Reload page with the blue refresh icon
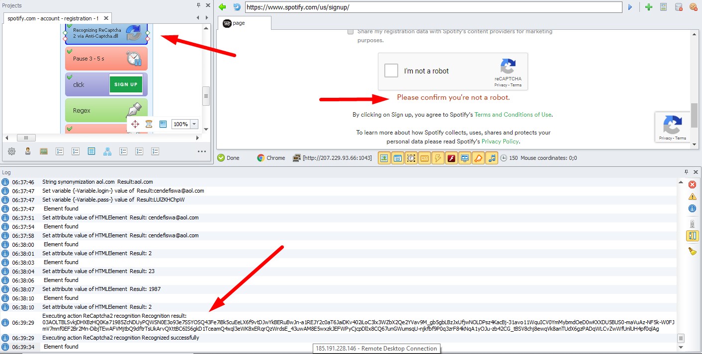The height and width of the screenshot is (354, 702). tap(237, 7)
